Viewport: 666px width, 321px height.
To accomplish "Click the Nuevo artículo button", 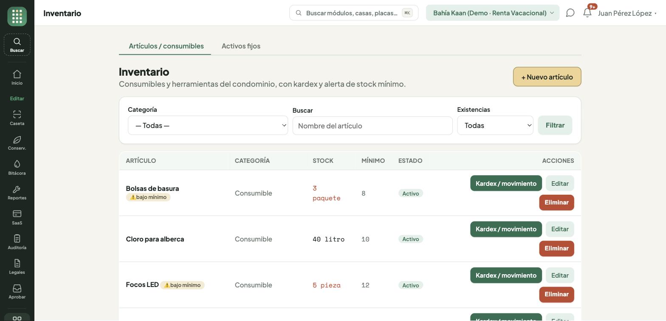I will [547, 77].
